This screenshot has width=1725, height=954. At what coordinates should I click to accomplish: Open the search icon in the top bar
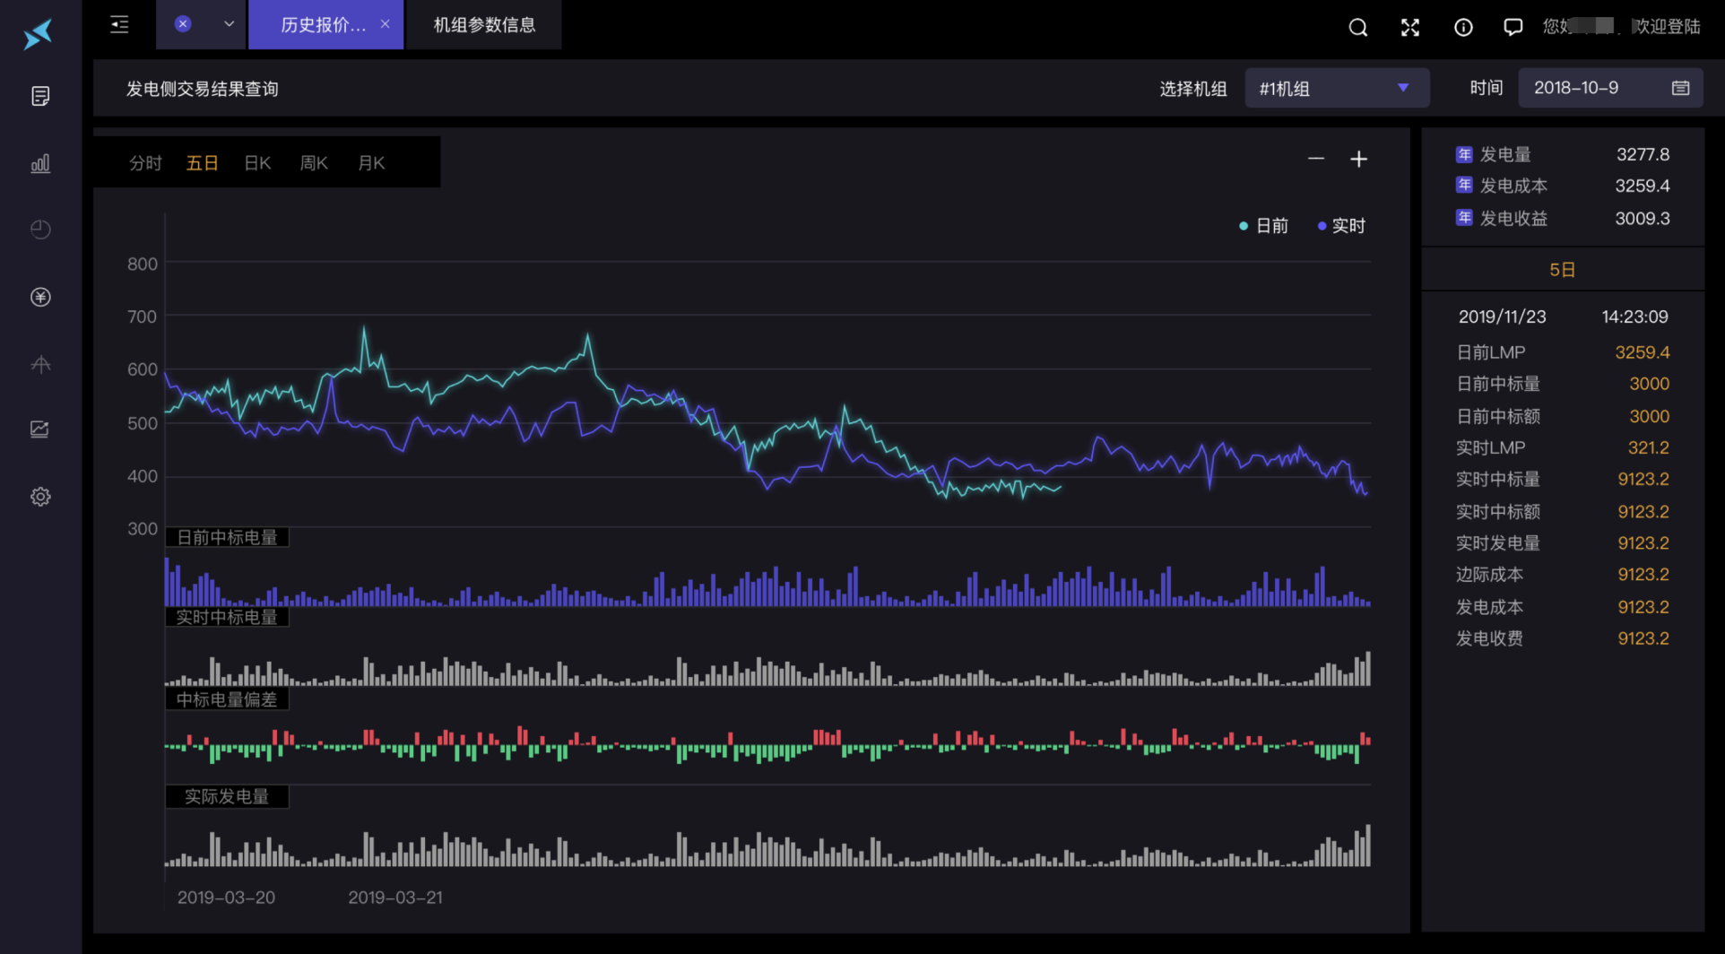pyautogui.click(x=1358, y=27)
